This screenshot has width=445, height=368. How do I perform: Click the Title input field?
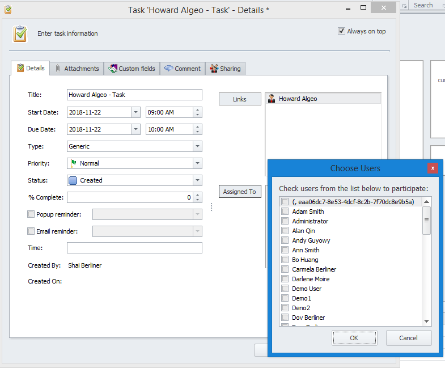click(134, 95)
